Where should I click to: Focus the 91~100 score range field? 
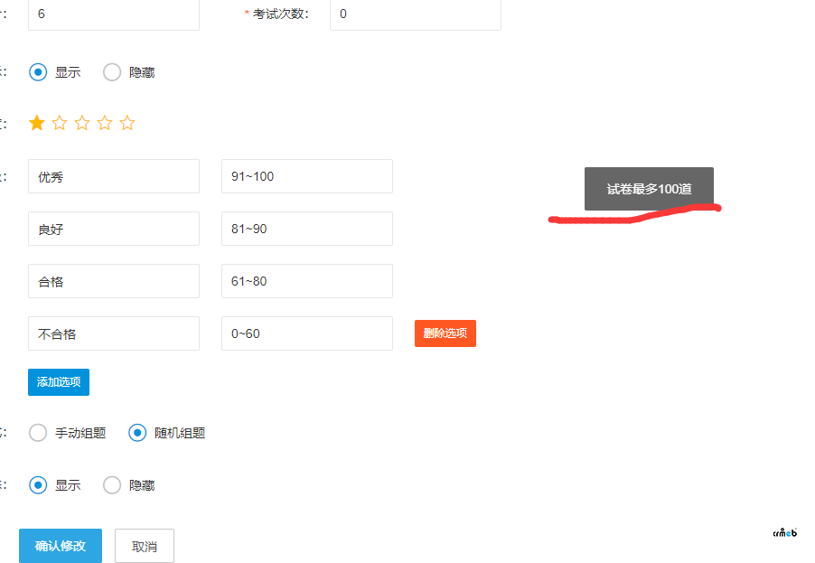[x=307, y=176]
